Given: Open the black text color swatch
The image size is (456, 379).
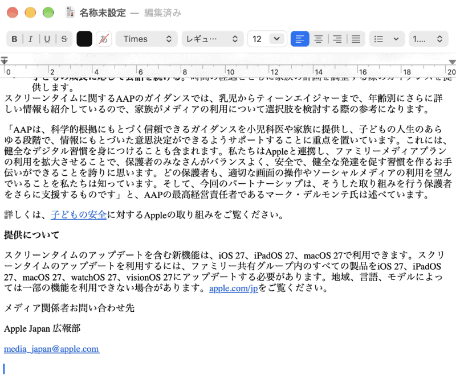Looking at the screenshot, I should [84, 39].
